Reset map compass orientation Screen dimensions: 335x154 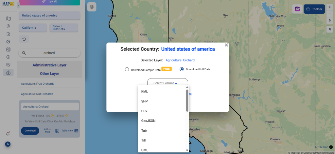point(329,21)
